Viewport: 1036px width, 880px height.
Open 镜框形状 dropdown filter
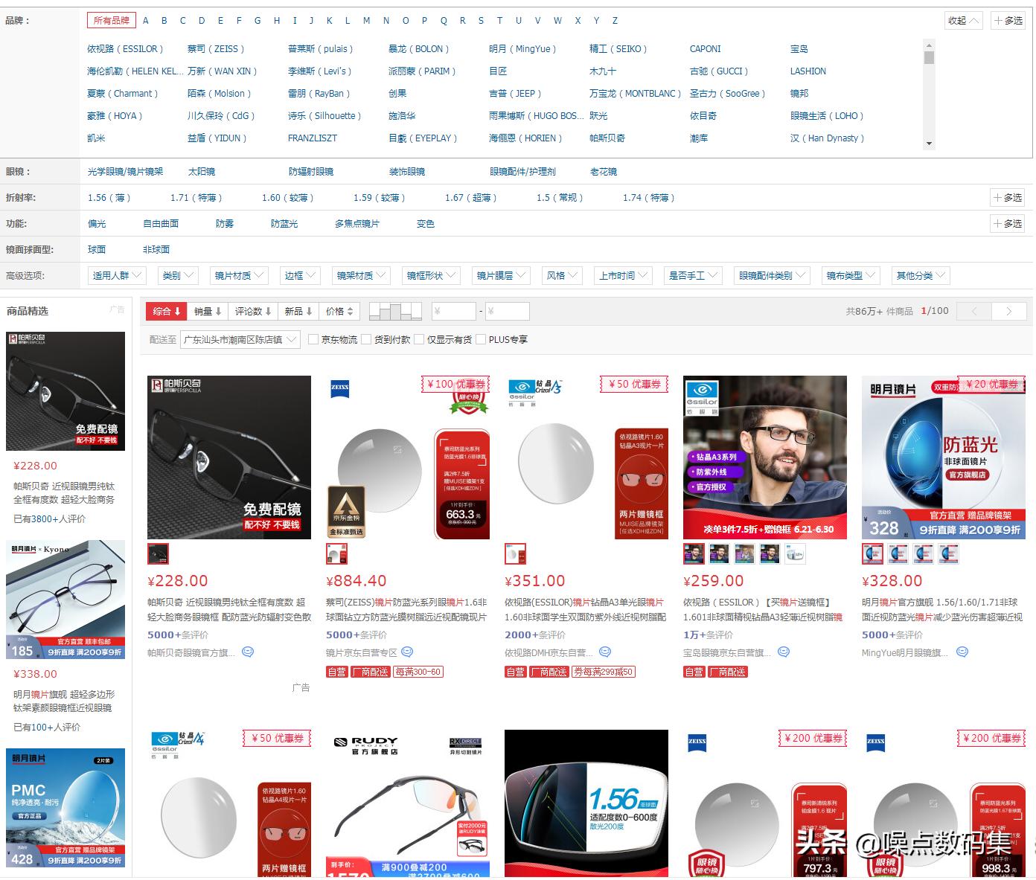click(x=432, y=276)
